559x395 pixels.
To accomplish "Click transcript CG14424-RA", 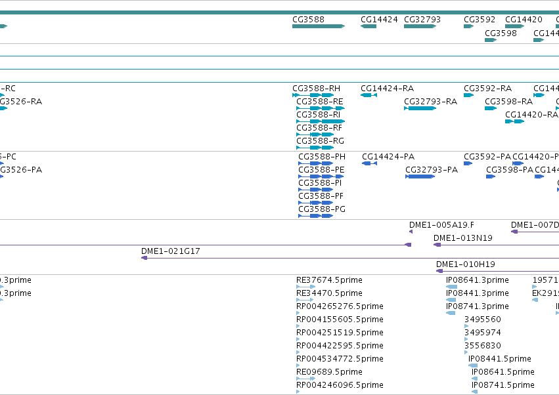I will (369, 95).
